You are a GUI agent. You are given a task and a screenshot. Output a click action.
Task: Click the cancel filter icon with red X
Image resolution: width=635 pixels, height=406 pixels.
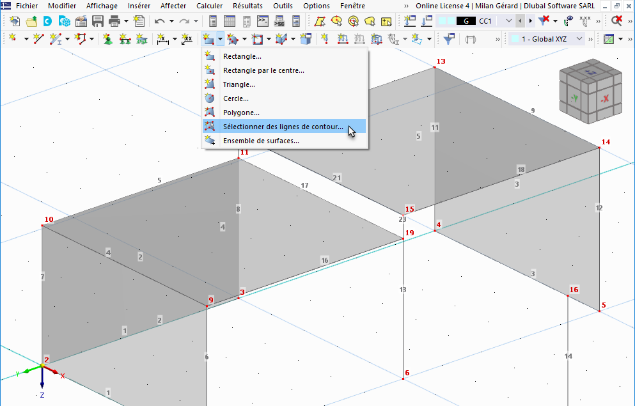point(544,20)
